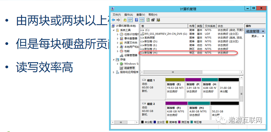Collapse the 磁盘管理 actions section arrow

pyautogui.click(x=263, y=31)
